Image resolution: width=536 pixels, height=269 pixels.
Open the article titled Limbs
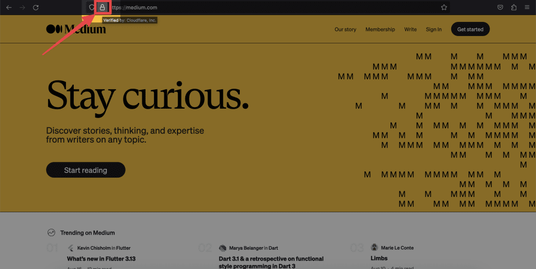tap(379, 258)
